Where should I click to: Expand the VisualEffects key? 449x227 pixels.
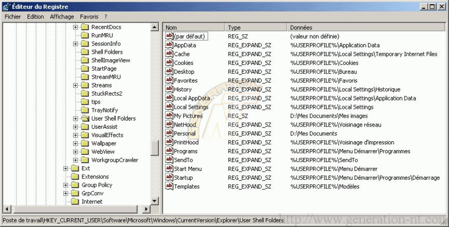tap(75, 135)
